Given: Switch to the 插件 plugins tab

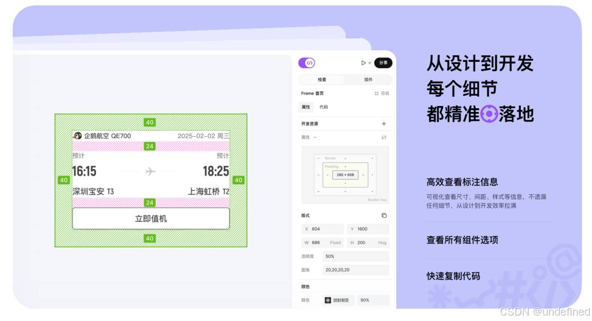Looking at the screenshot, I should [x=368, y=79].
